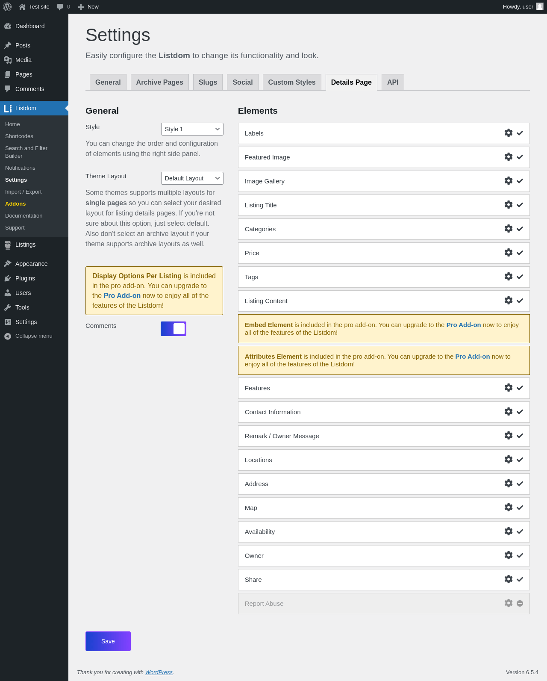547x681 pixels.
Task: Click the Save button
Action: tap(108, 641)
